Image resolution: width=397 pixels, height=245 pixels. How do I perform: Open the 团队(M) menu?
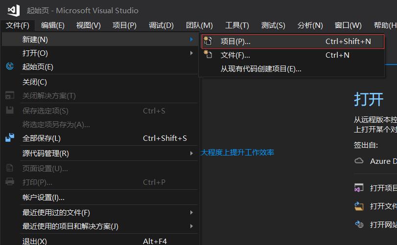point(199,25)
